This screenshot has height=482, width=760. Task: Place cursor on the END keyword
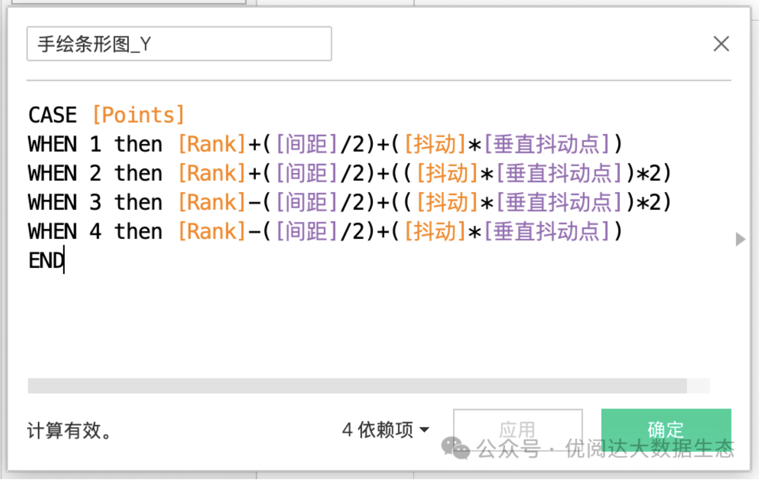46,261
